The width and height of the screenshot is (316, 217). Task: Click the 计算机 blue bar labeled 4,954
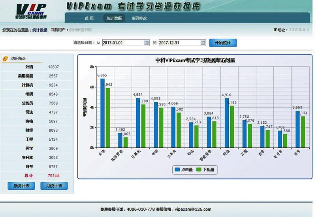(x=138, y=123)
